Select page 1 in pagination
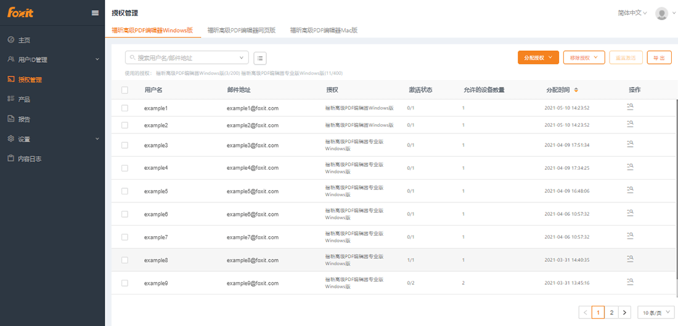This screenshot has width=678, height=326. [598, 312]
